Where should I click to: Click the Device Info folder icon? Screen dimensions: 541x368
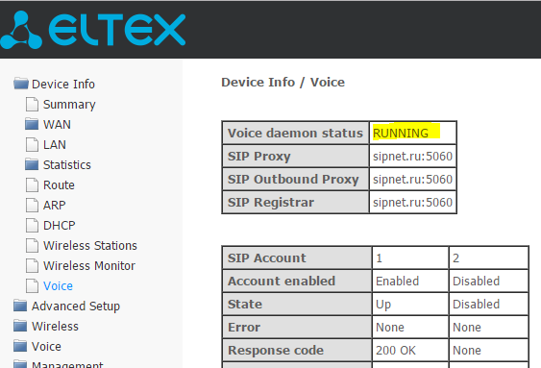[21, 84]
